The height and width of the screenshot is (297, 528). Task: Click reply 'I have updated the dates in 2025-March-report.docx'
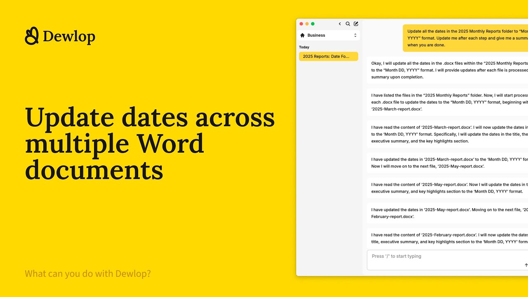448,163
